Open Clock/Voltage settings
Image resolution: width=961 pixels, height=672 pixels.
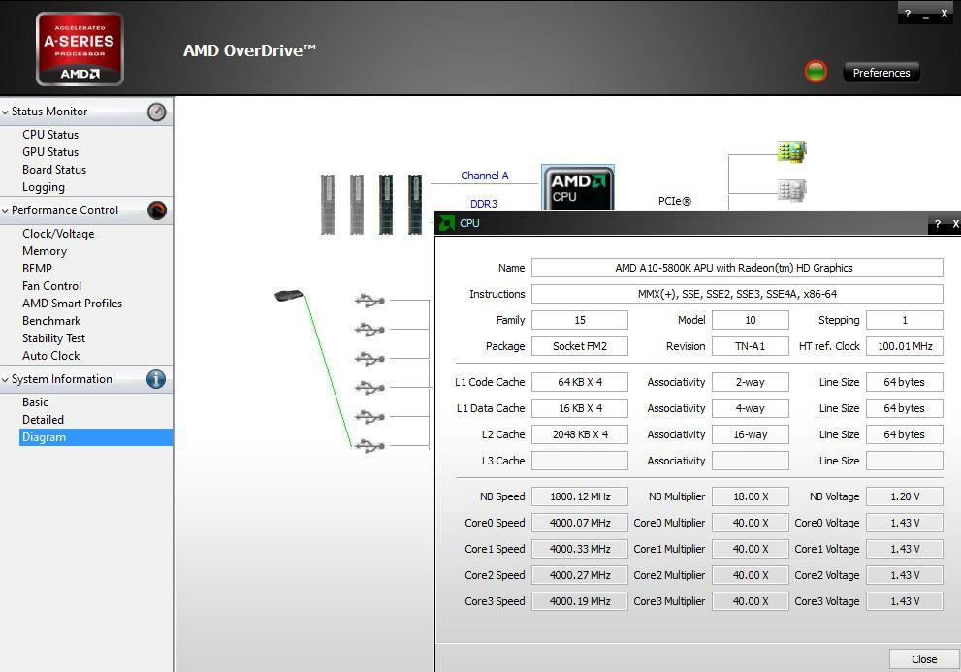(x=58, y=234)
